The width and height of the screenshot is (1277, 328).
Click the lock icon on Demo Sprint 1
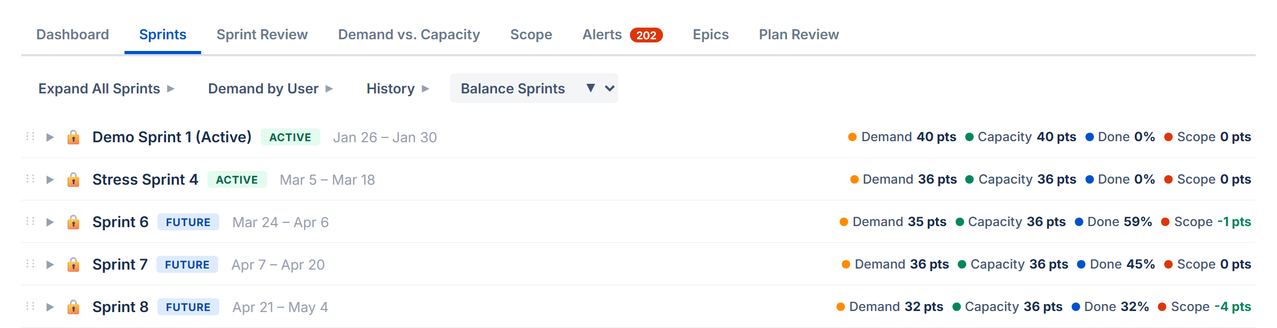[73, 137]
